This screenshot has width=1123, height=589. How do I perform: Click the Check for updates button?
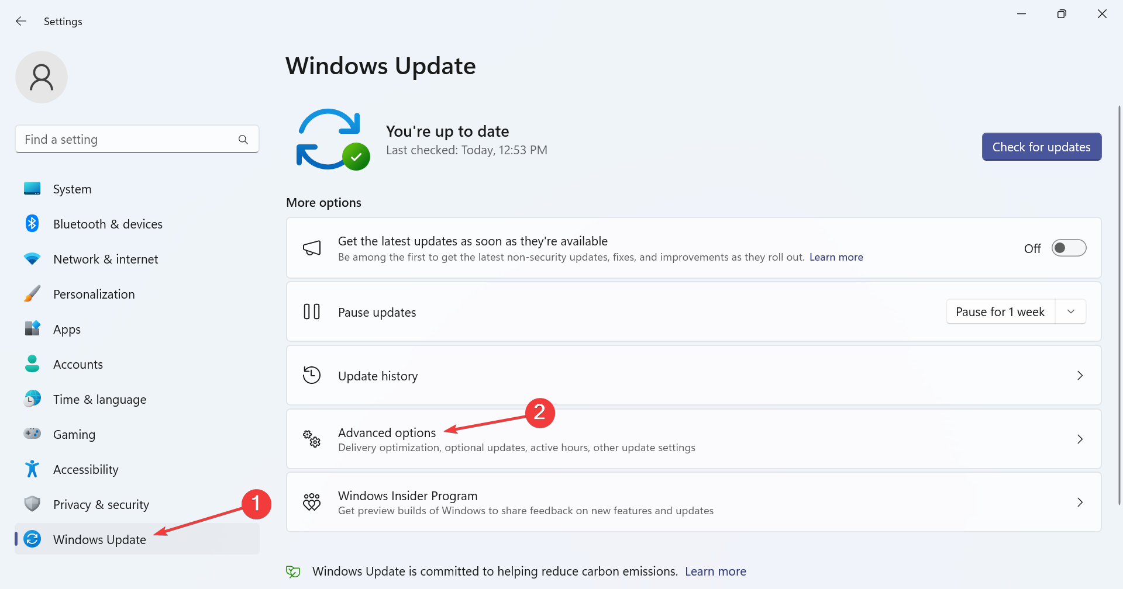pos(1042,147)
